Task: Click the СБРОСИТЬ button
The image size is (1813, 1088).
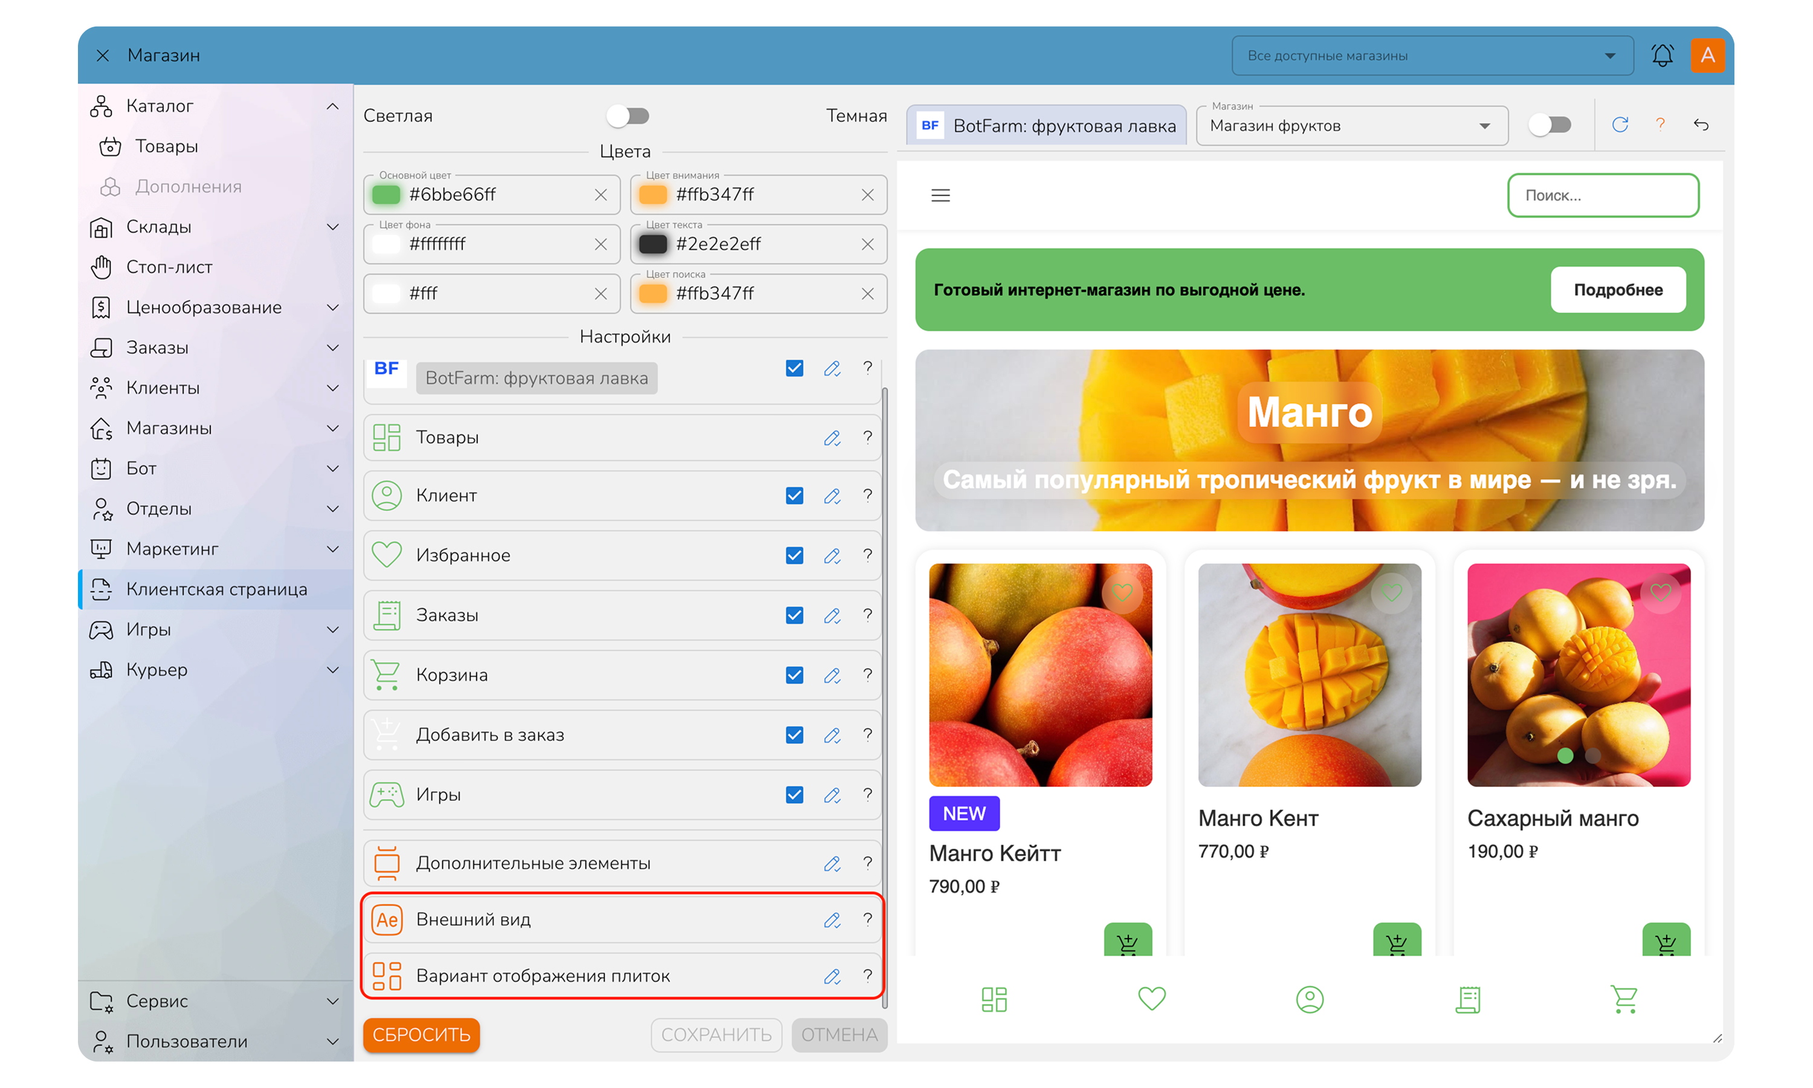Action: [x=421, y=1034]
